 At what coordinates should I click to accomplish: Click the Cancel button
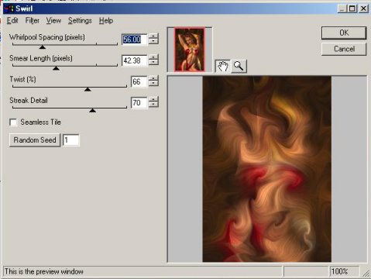(x=344, y=49)
